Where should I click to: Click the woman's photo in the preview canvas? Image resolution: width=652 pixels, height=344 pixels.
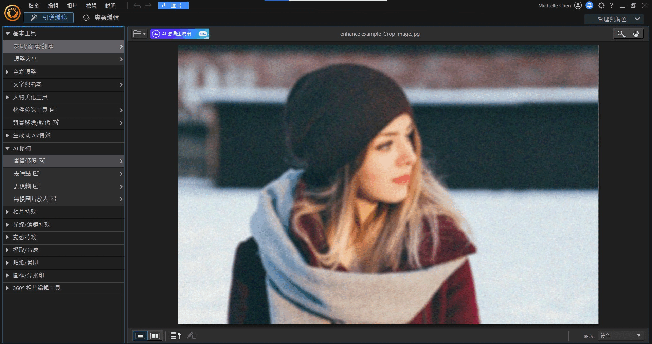(x=388, y=185)
